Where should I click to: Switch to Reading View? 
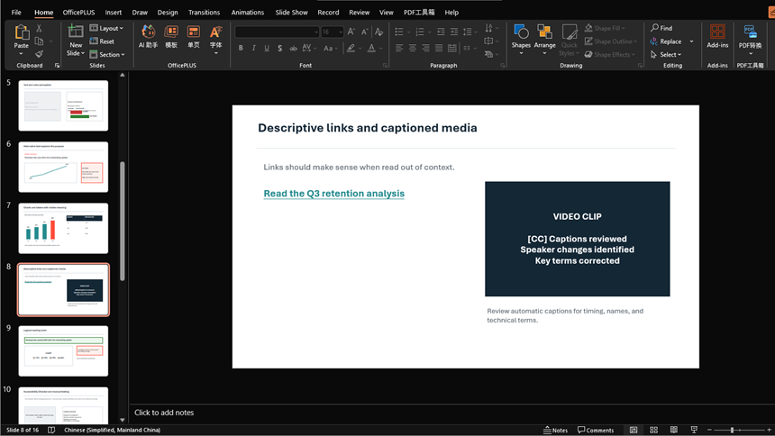coord(674,430)
